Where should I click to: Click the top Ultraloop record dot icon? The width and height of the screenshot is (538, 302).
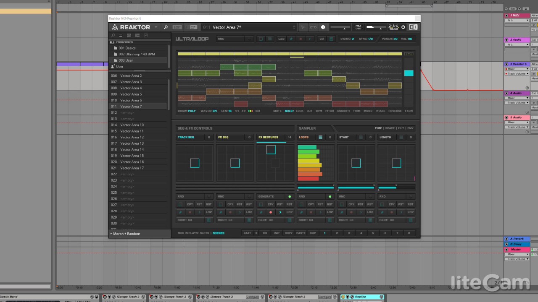301,39
